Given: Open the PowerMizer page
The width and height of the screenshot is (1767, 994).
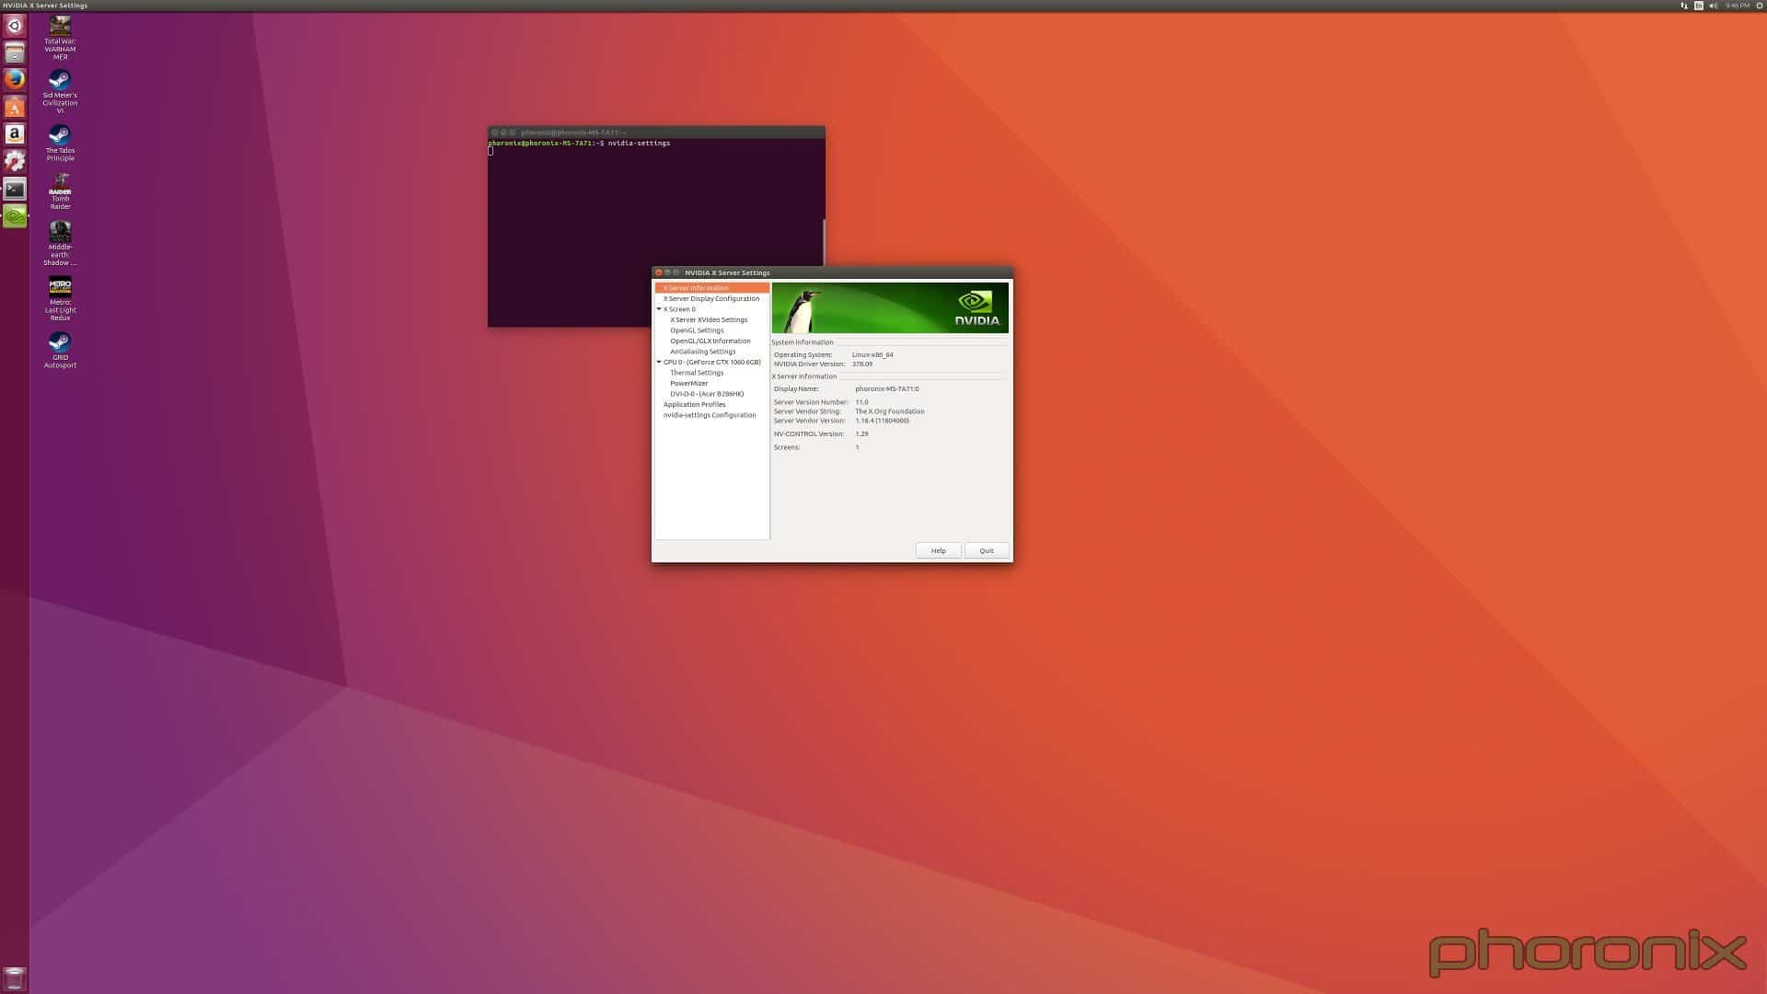Looking at the screenshot, I should click(688, 383).
